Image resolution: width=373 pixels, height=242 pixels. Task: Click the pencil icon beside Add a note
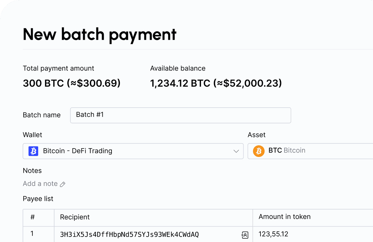[63, 184]
